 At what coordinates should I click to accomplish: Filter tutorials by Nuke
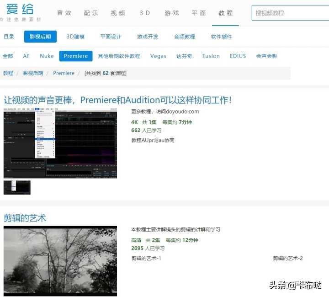(x=47, y=56)
